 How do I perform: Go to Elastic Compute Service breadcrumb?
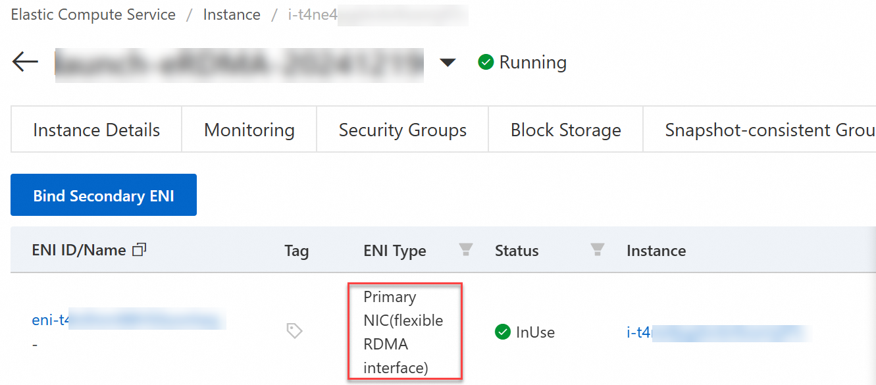pos(93,14)
